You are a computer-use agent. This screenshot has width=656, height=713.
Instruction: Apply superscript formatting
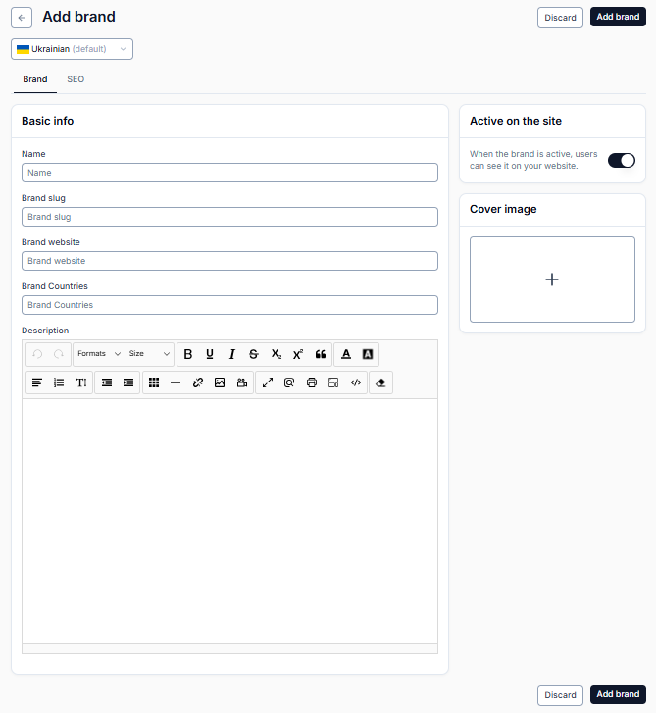[298, 354]
